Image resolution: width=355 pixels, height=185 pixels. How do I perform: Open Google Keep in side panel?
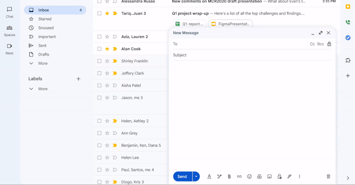[x=348, y=7]
